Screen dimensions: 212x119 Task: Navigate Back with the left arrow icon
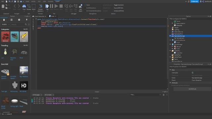pyautogui.click(x=15, y=6)
